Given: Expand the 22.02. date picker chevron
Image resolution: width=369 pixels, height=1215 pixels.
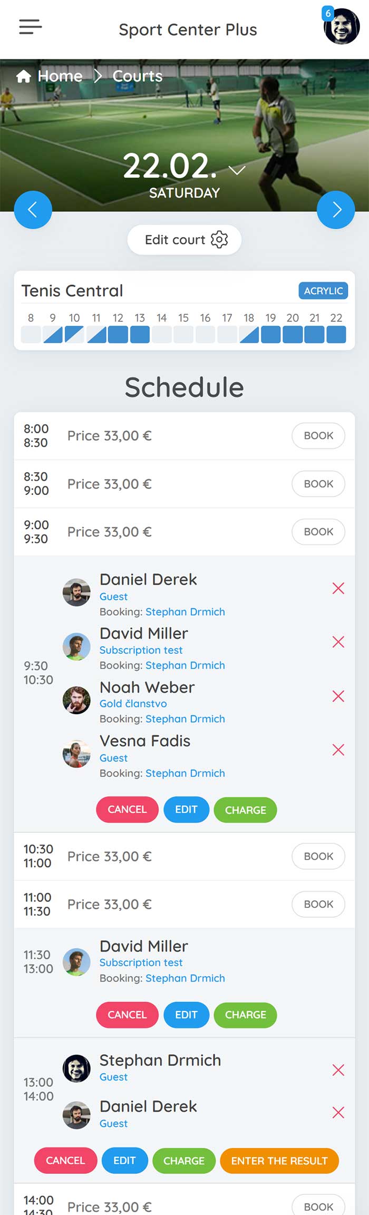Looking at the screenshot, I should [x=237, y=170].
